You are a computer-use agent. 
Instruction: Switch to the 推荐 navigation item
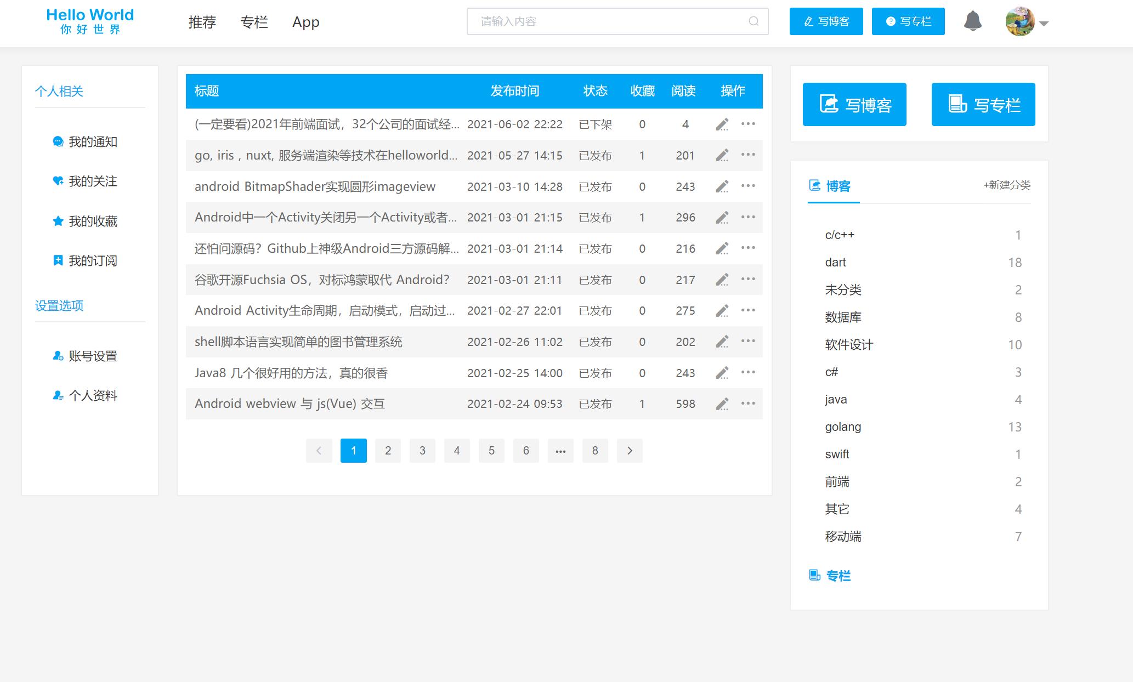click(x=202, y=22)
